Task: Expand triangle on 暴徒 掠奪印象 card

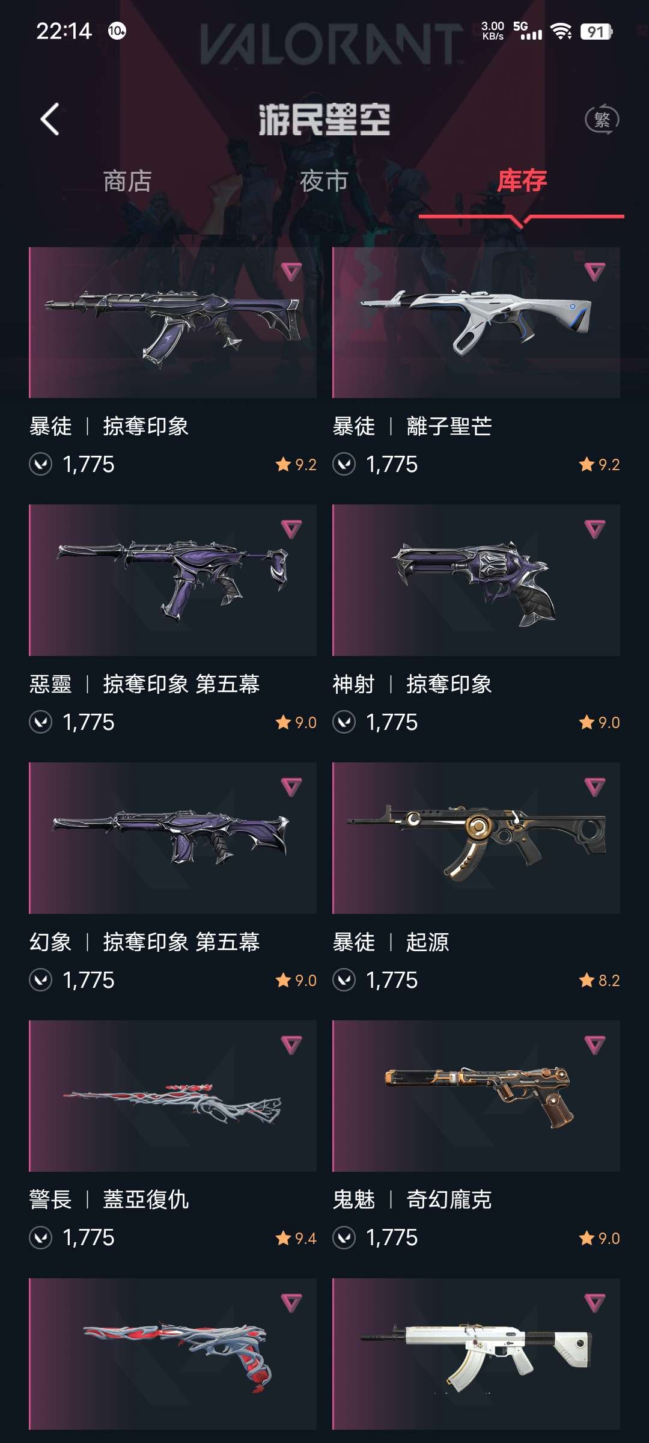Action: point(291,272)
